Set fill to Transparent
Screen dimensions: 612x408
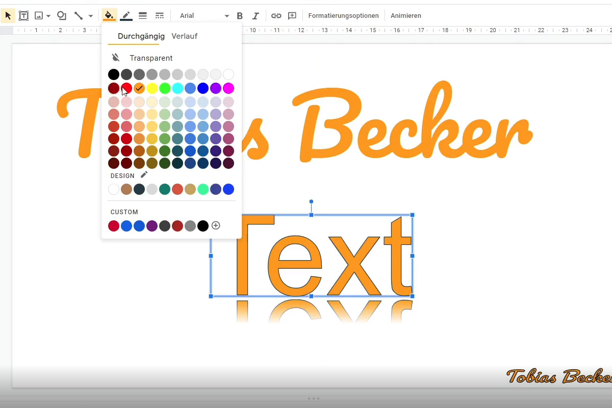pyautogui.click(x=151, y=58)
